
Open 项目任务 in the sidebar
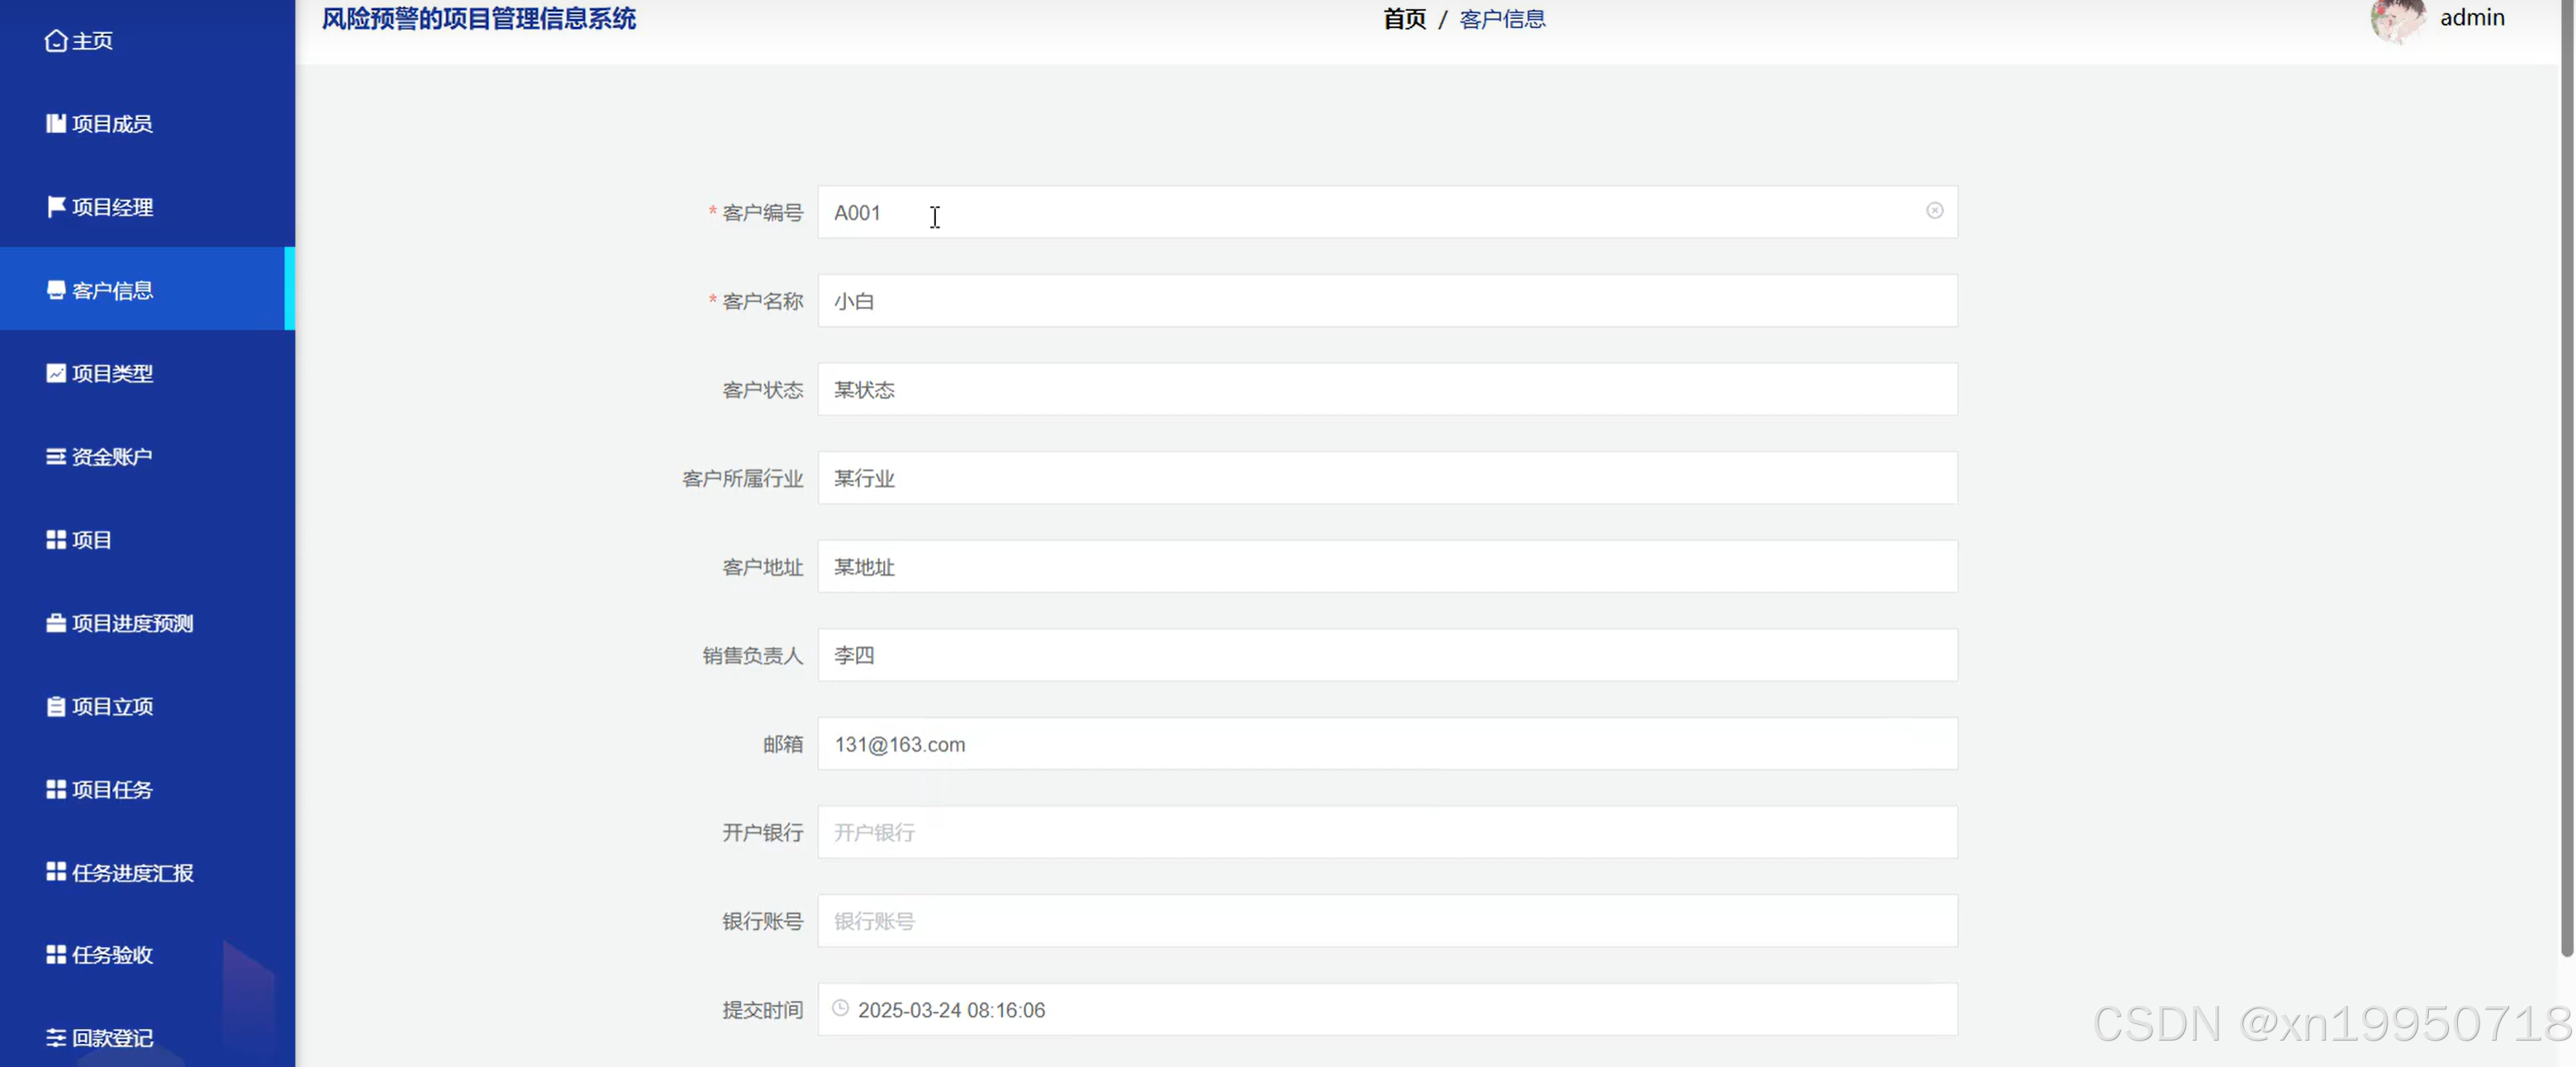pos(147,789)
